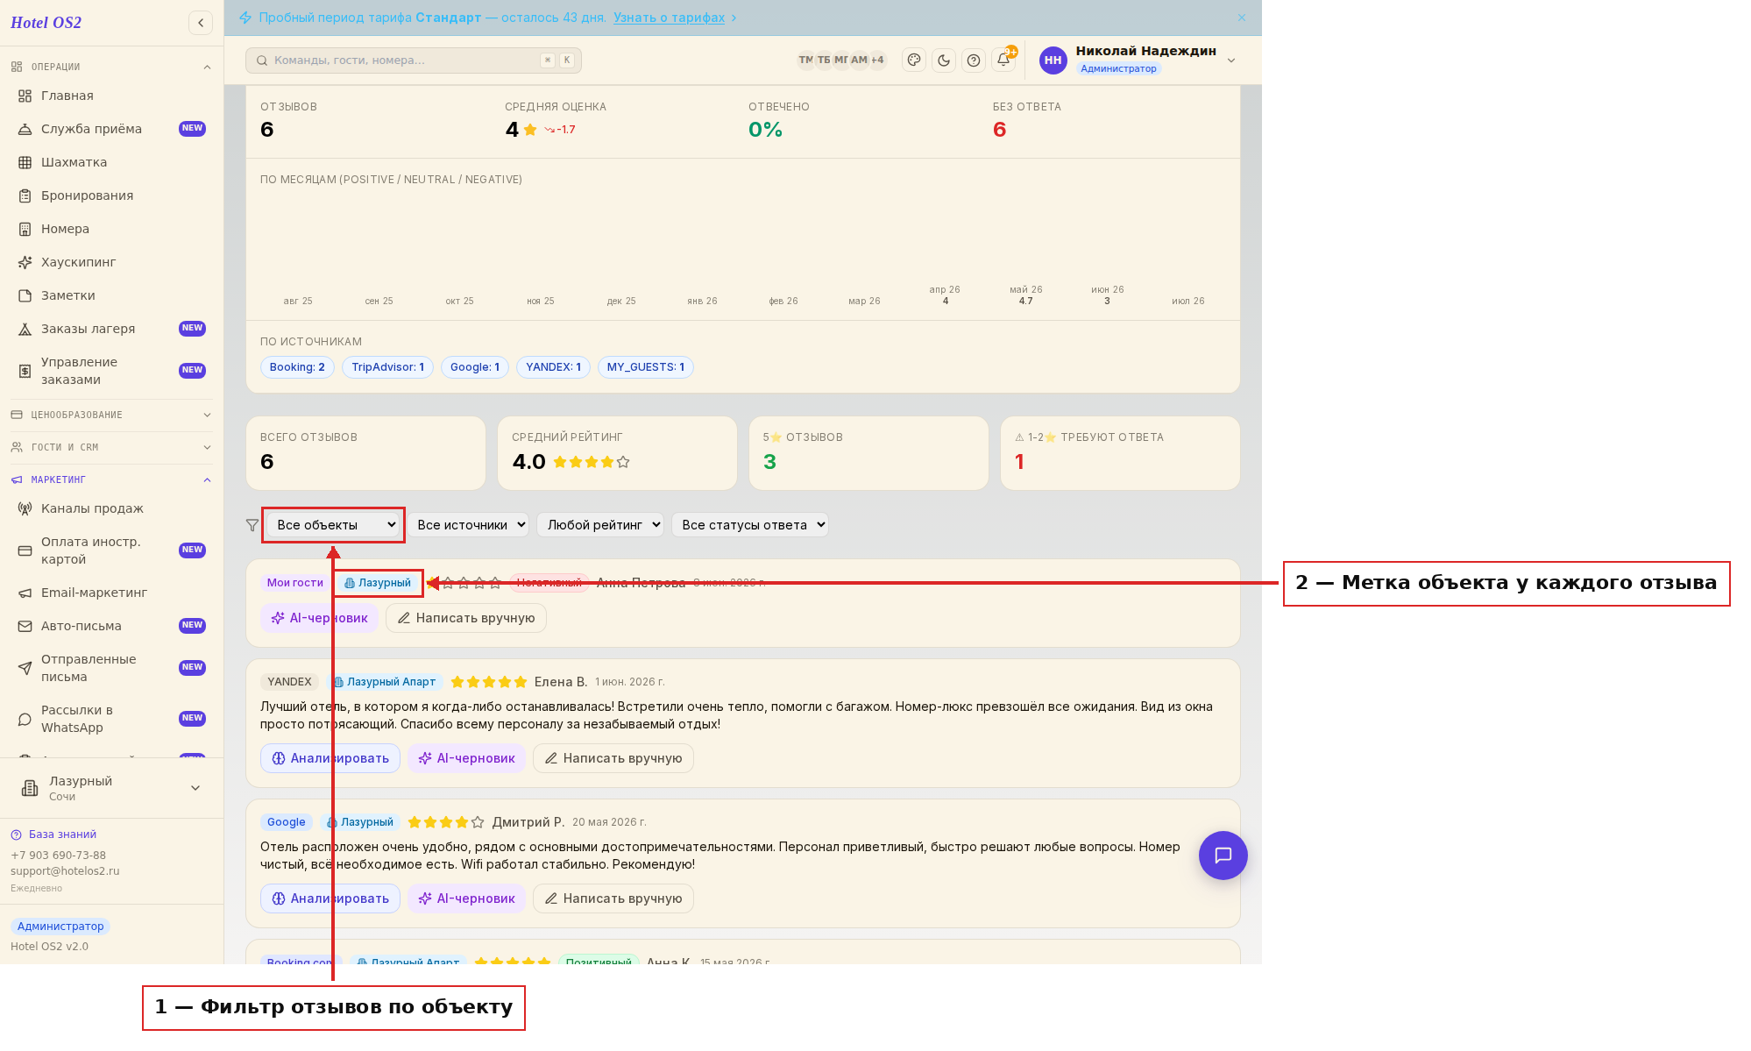This screenshot has height=1051, width=1751.
Task: Click Управление заказами icon
Action: point(25,371)
